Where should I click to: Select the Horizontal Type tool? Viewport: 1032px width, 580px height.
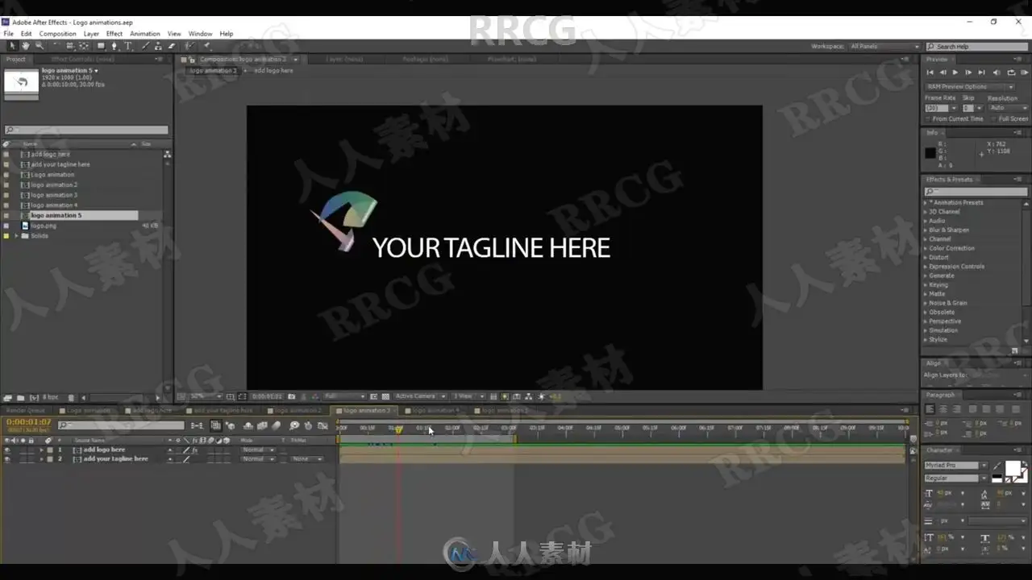click(127, 46)
